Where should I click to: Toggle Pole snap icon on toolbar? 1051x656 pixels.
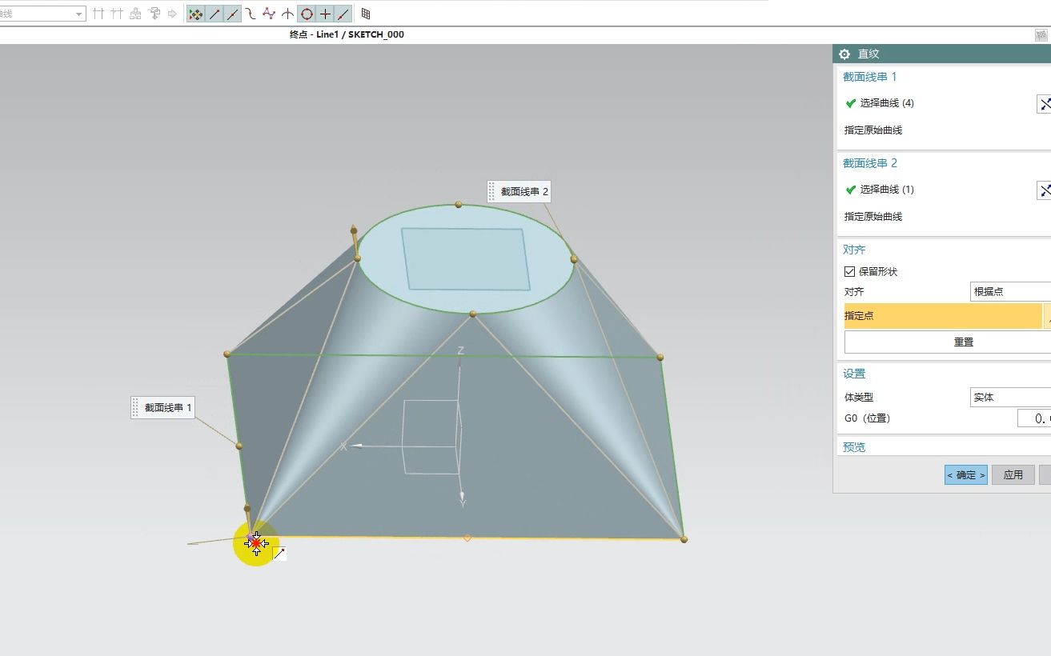coord(269,14)
